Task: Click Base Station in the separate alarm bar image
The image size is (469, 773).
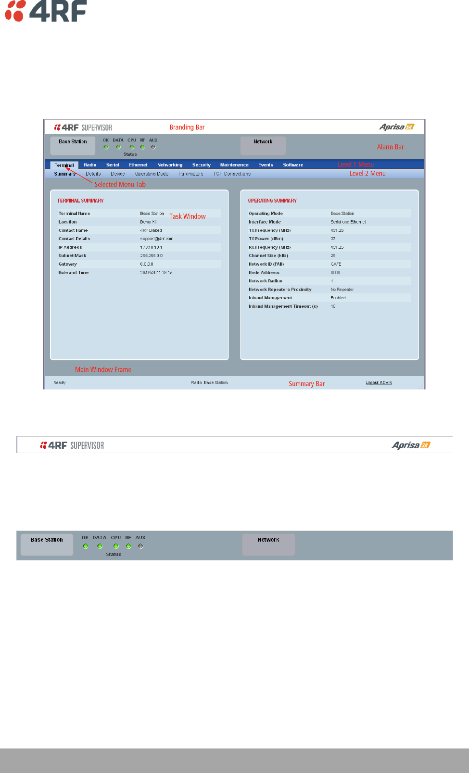Action: coord(47,545)
